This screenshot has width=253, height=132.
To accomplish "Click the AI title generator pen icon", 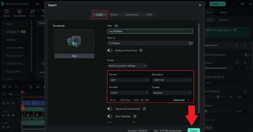I will click(116, 26).
